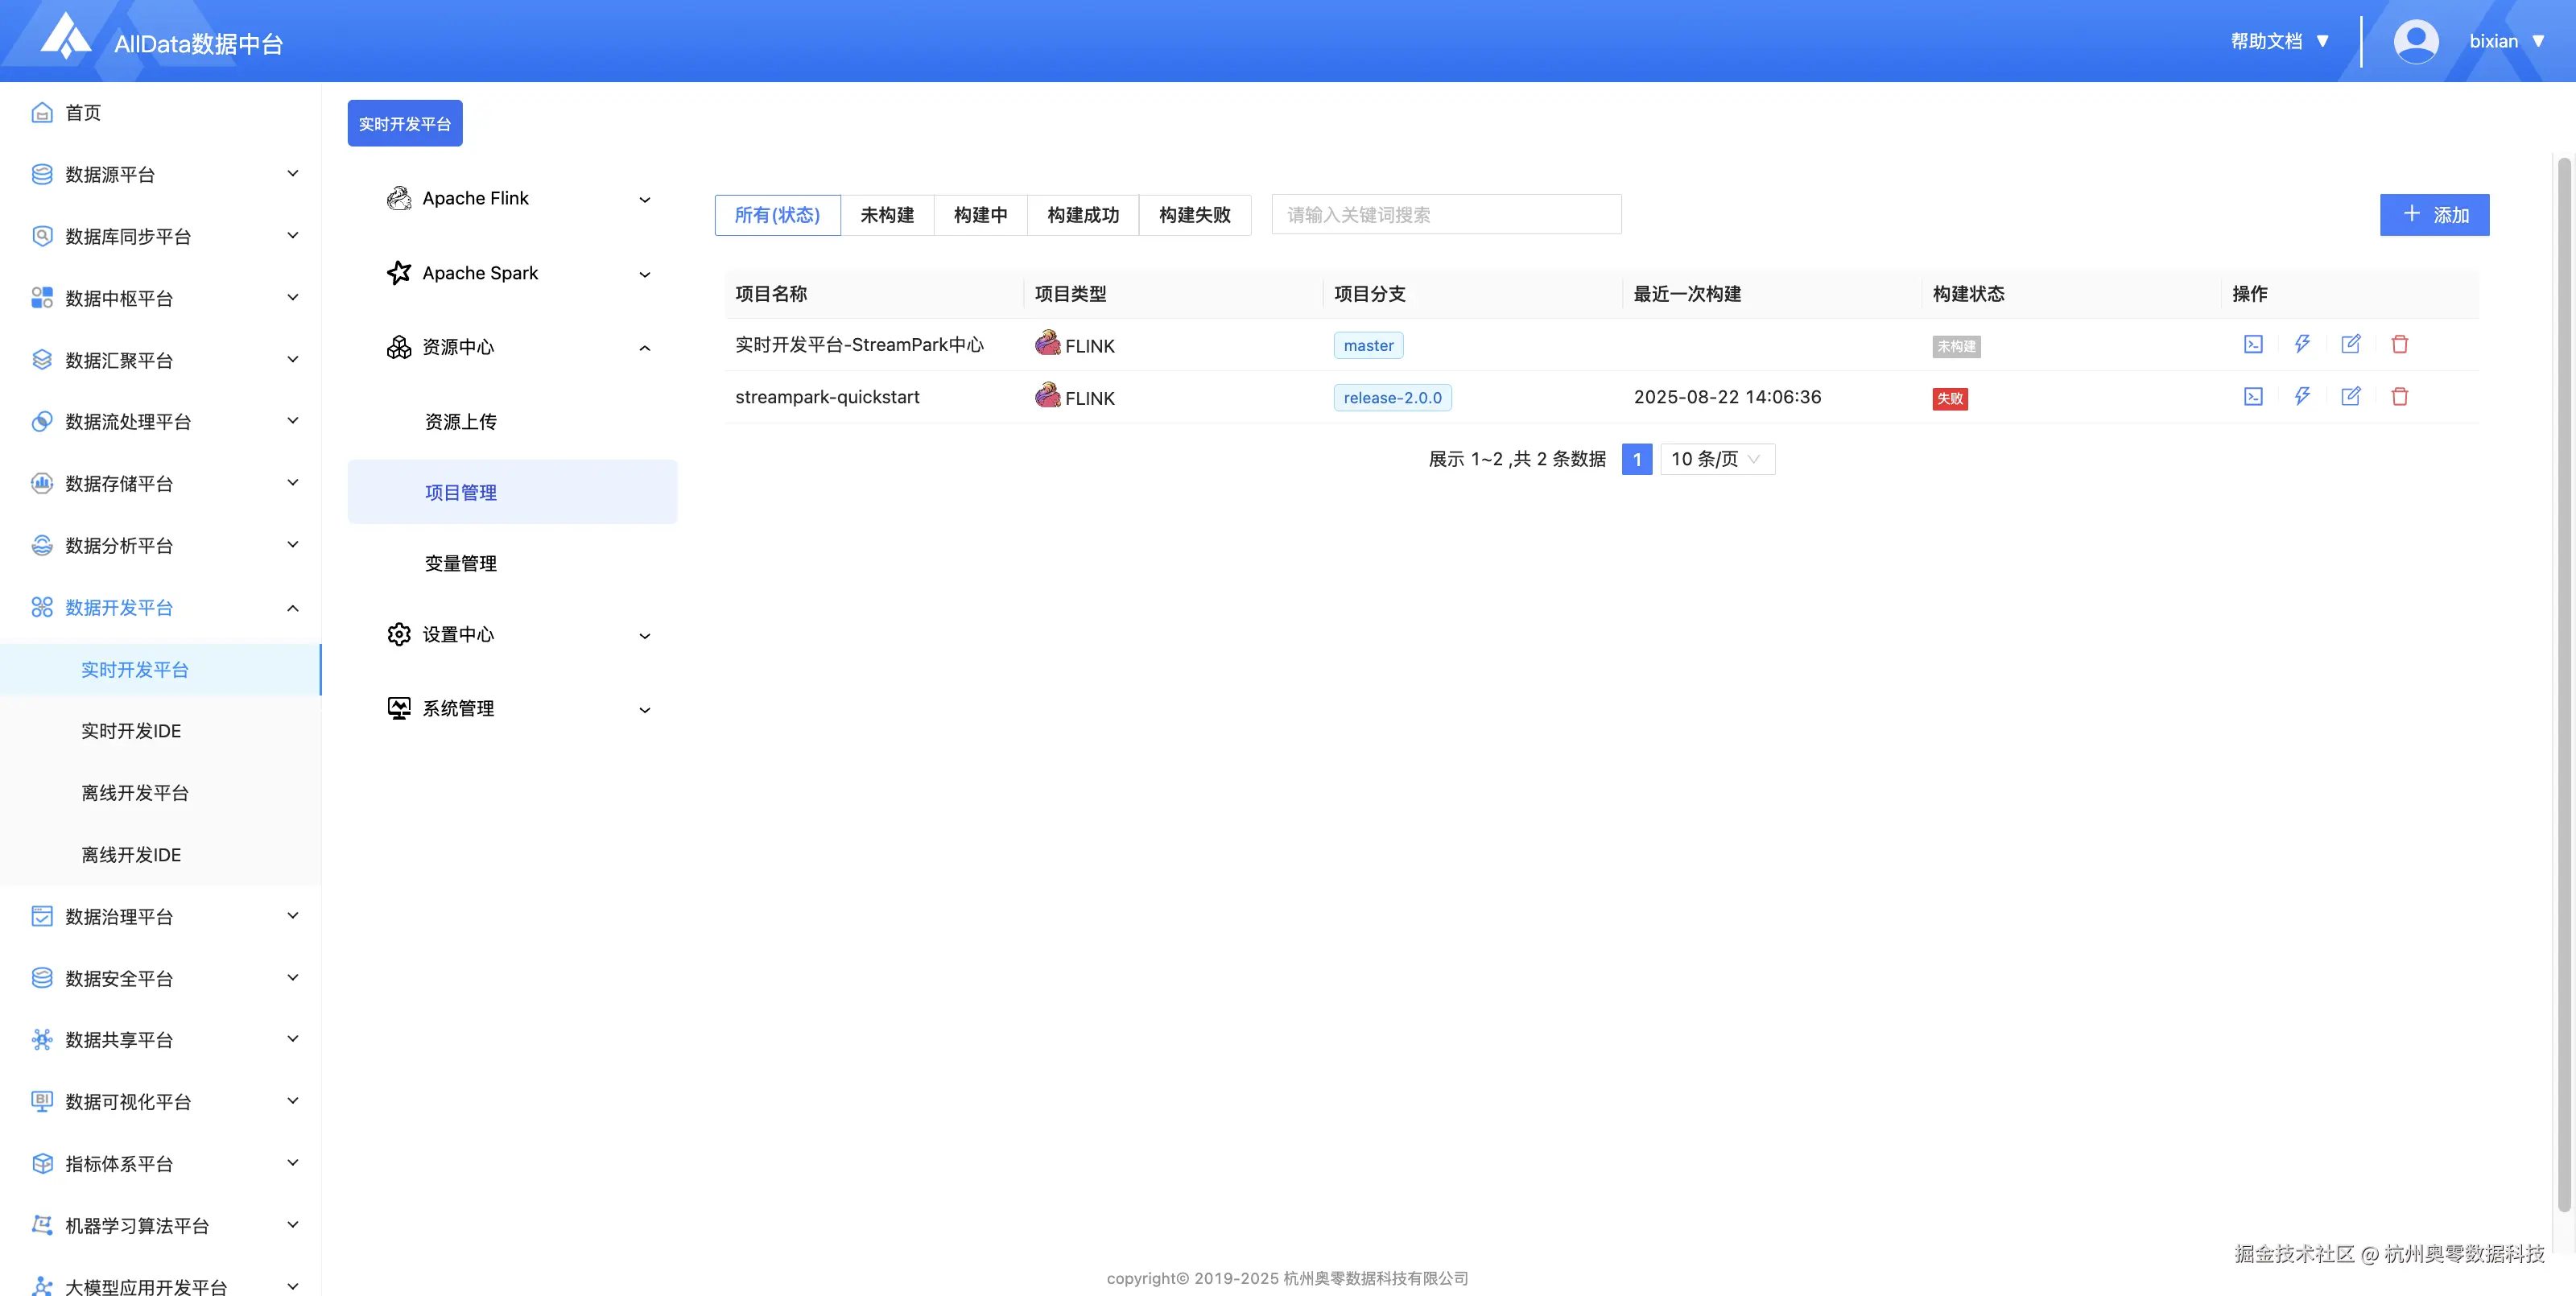This screenshot has height=1296, width=2576.
Task: Switch to 变量管理 in resource center
Action: (460, 562)
